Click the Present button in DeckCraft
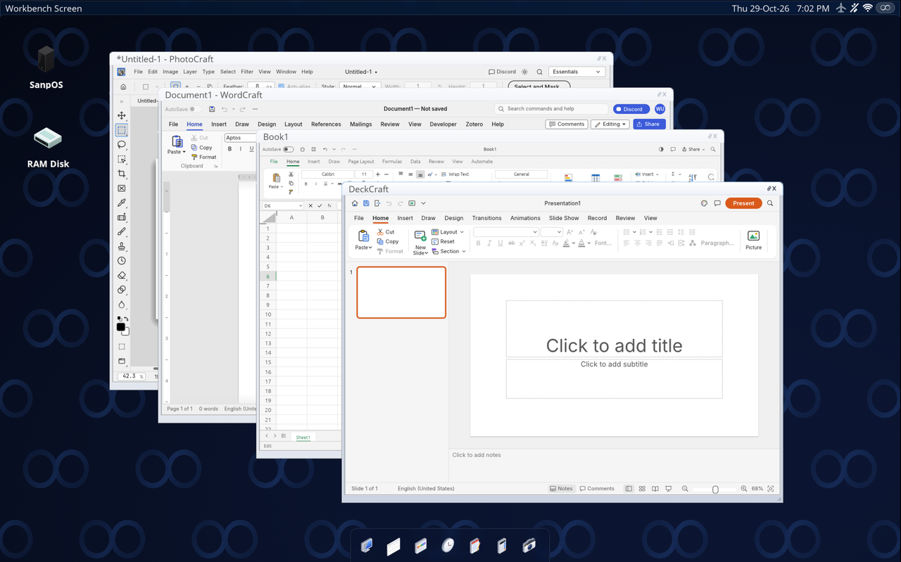The width and height of the screenshot is (901, 562). point(743,203)
